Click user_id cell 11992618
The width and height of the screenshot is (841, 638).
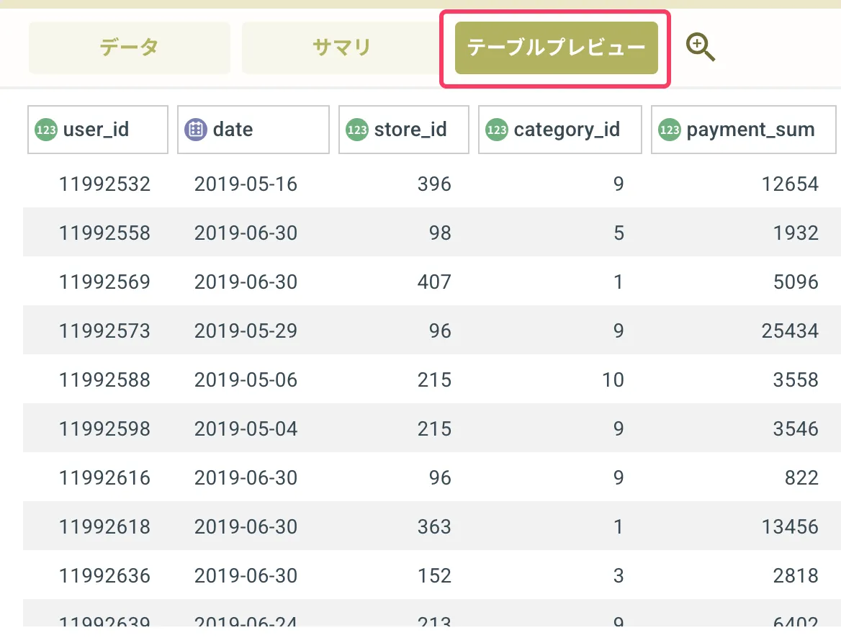(104, 526)
